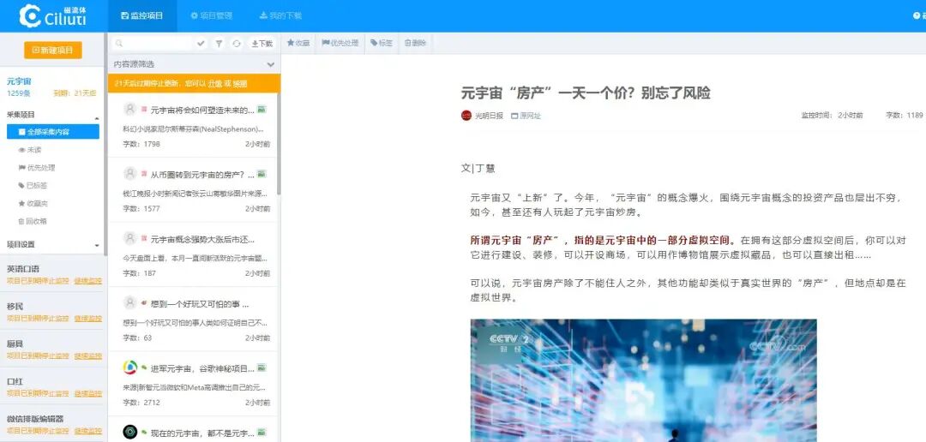
Task: Switch to the 我的下载 tab
Action: click(280, 16)
